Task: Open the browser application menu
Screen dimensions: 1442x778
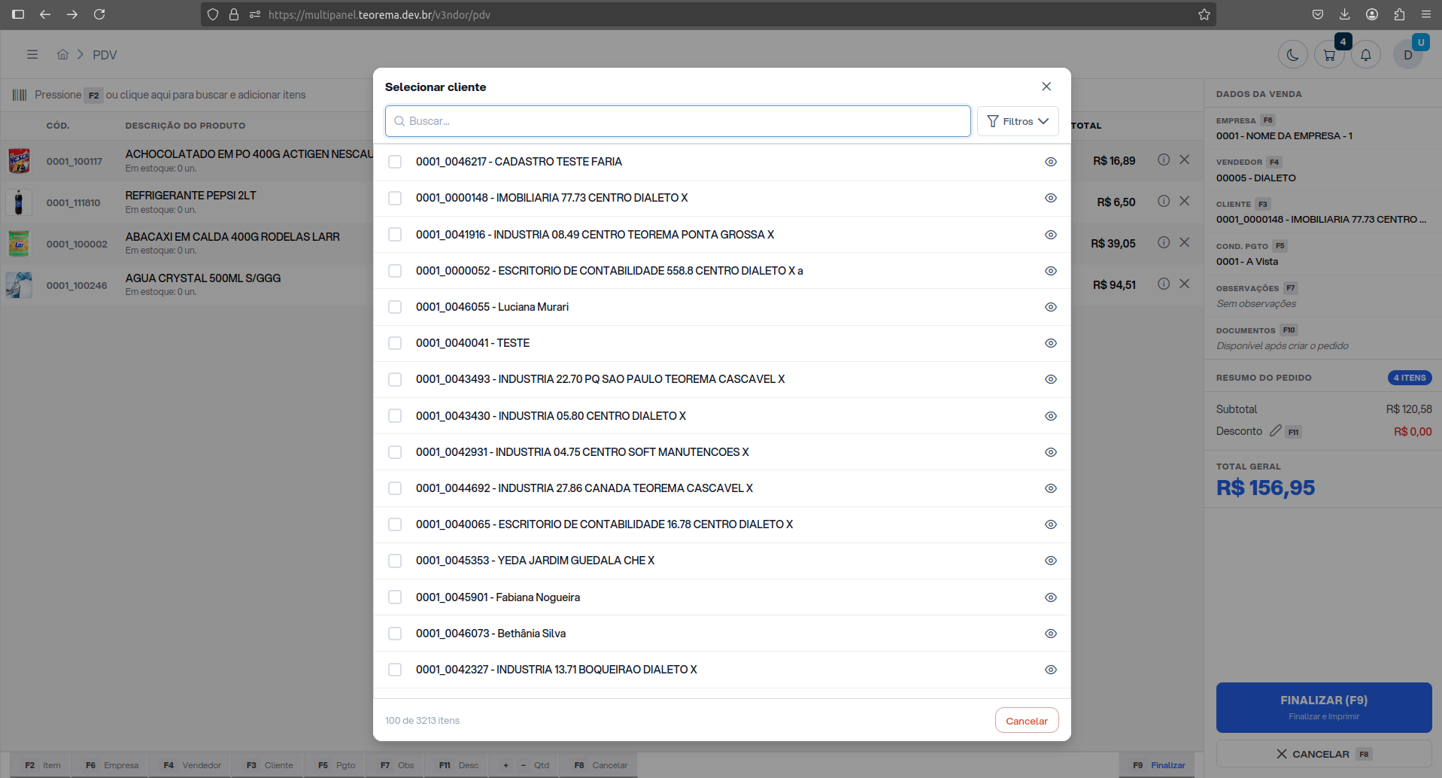Action: click(x=1426, y=14)
